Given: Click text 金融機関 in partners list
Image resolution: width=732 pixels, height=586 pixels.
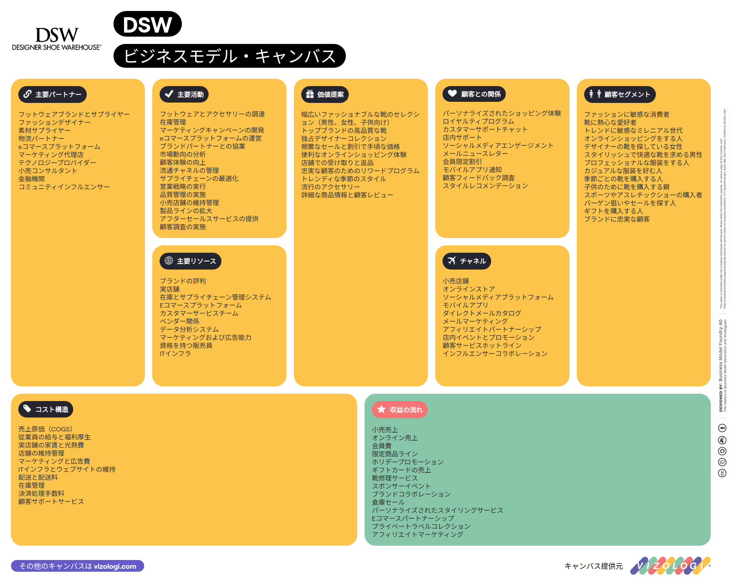Looking at the screenshot, I should point(31,179).
